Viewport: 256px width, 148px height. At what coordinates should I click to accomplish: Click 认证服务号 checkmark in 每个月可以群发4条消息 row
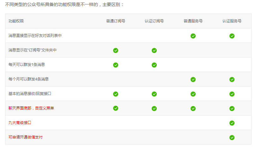[x=232, y=80]
